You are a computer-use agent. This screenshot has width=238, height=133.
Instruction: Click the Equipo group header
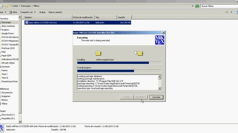click(3, 111)
